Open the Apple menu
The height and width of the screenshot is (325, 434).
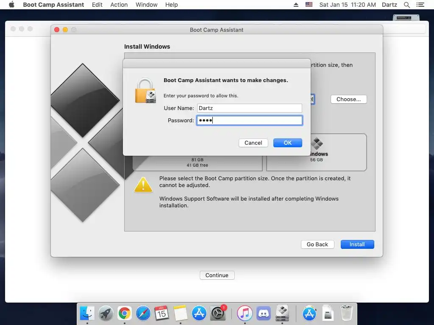pos(11,5)
